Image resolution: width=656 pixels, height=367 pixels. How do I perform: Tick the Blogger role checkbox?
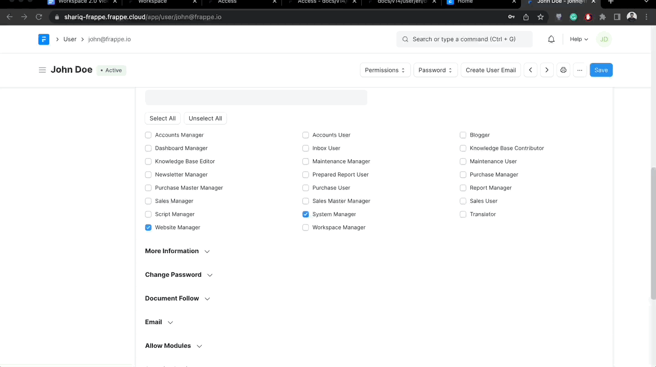pos(463,135)
